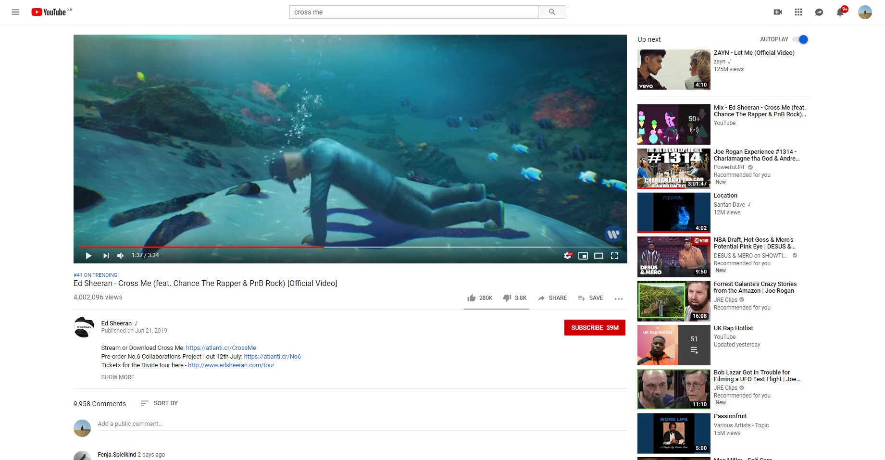Open the #41 ON TRENDING link

point(95,275)
